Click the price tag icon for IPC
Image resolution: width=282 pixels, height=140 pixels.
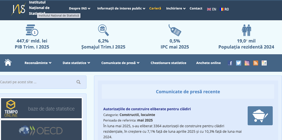[x=175, y=30]
